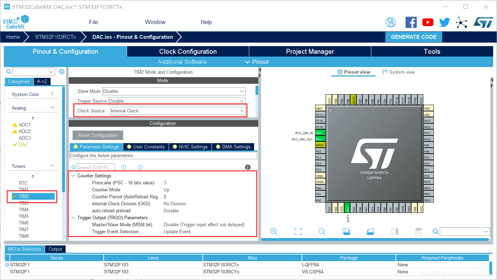Open ST Twitter page icon

[x=445, y=23]
